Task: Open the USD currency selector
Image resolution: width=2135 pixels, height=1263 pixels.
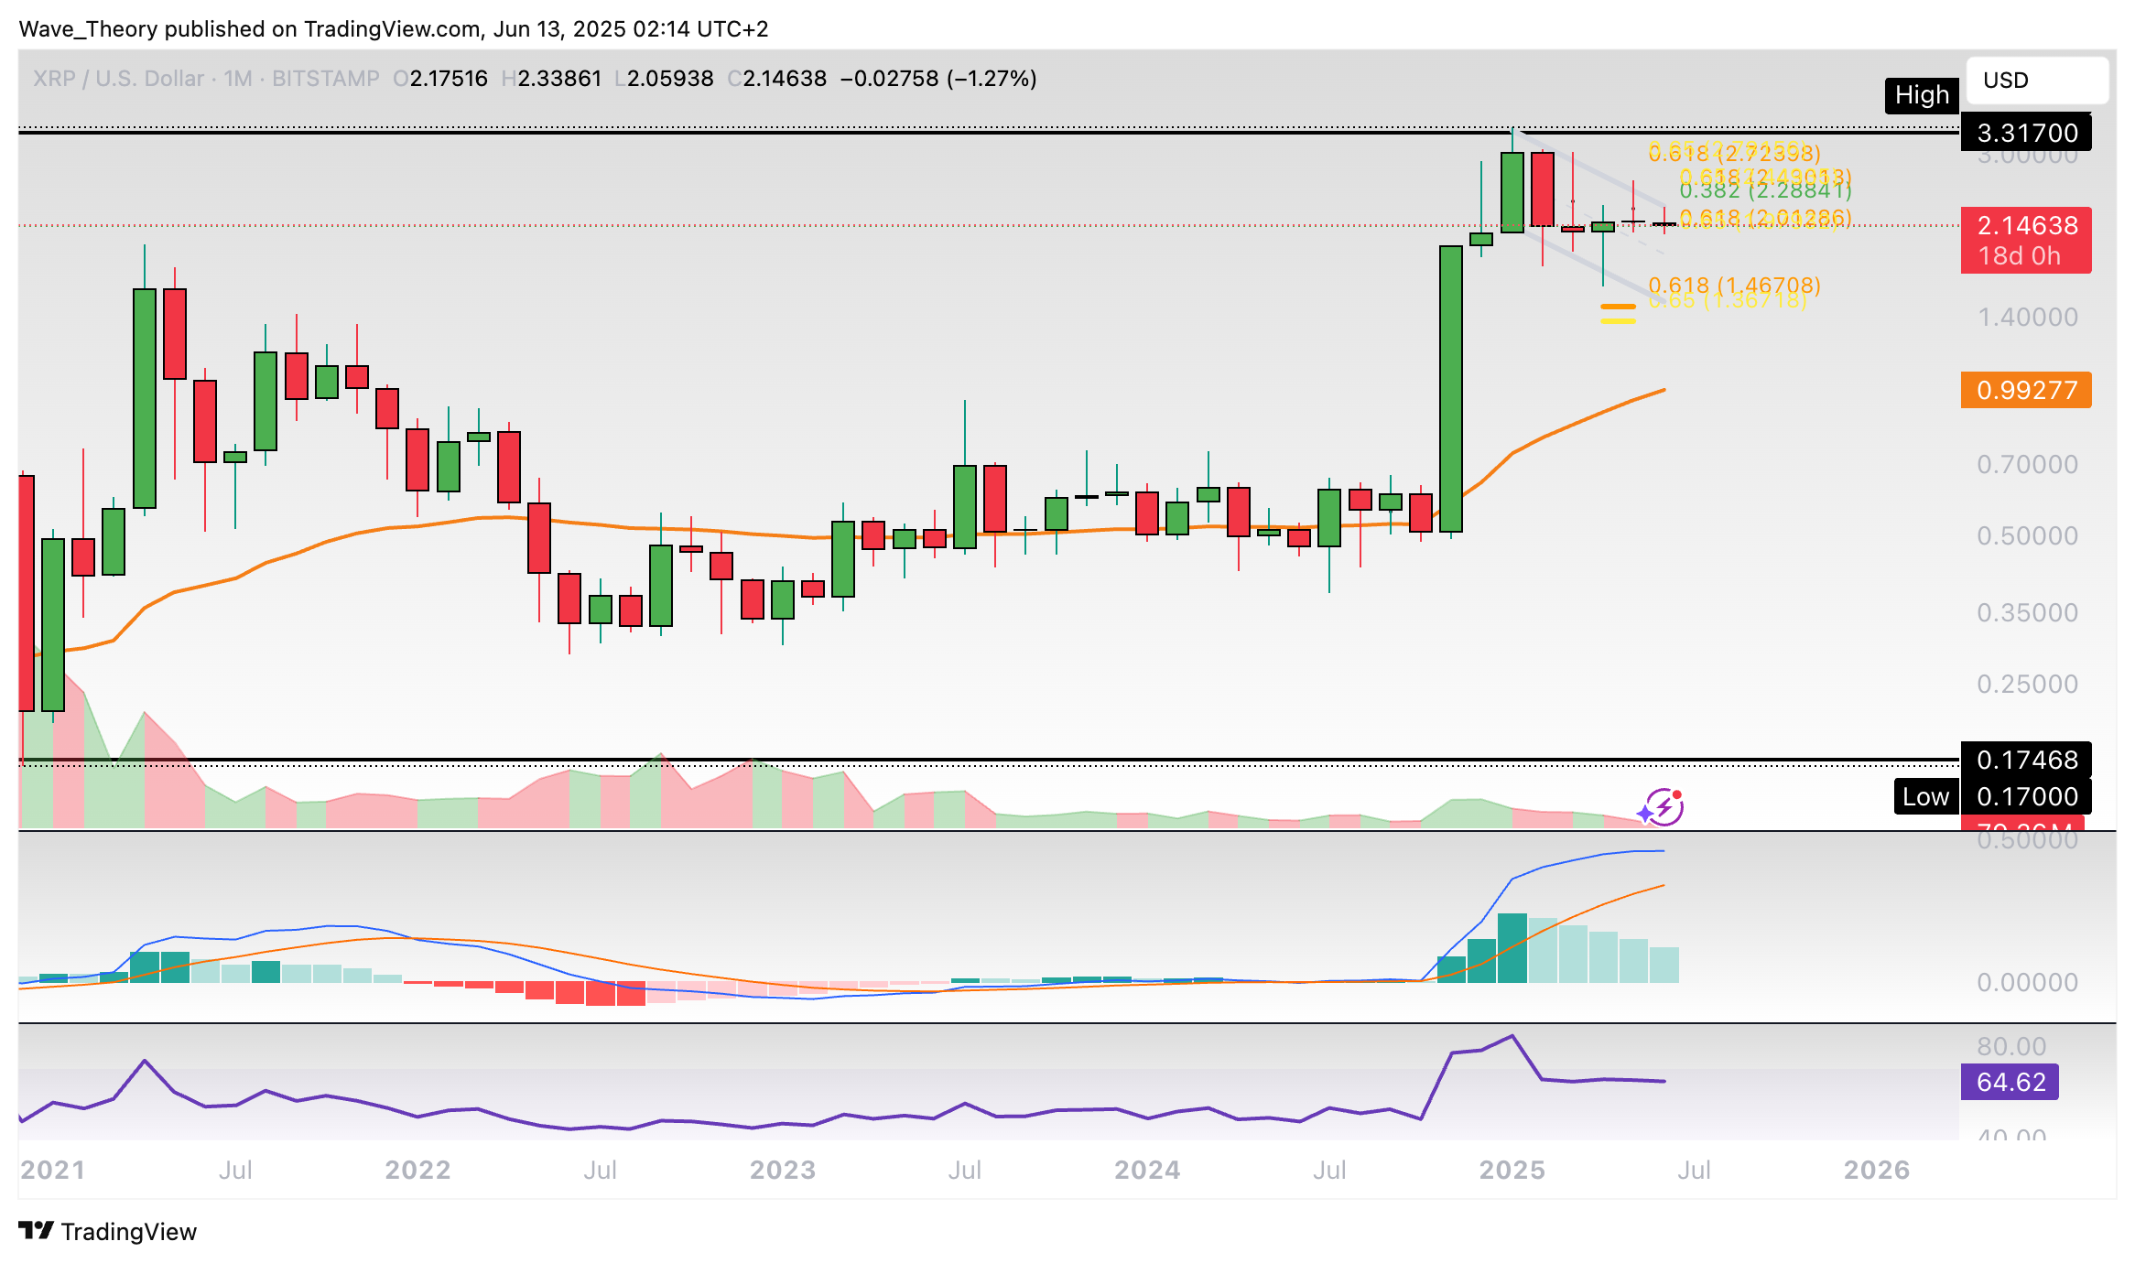Action: [2036, 81]
